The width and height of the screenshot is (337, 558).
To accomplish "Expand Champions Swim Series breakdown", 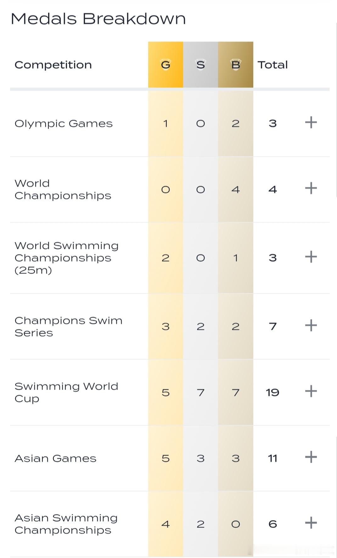I will 311,325.
